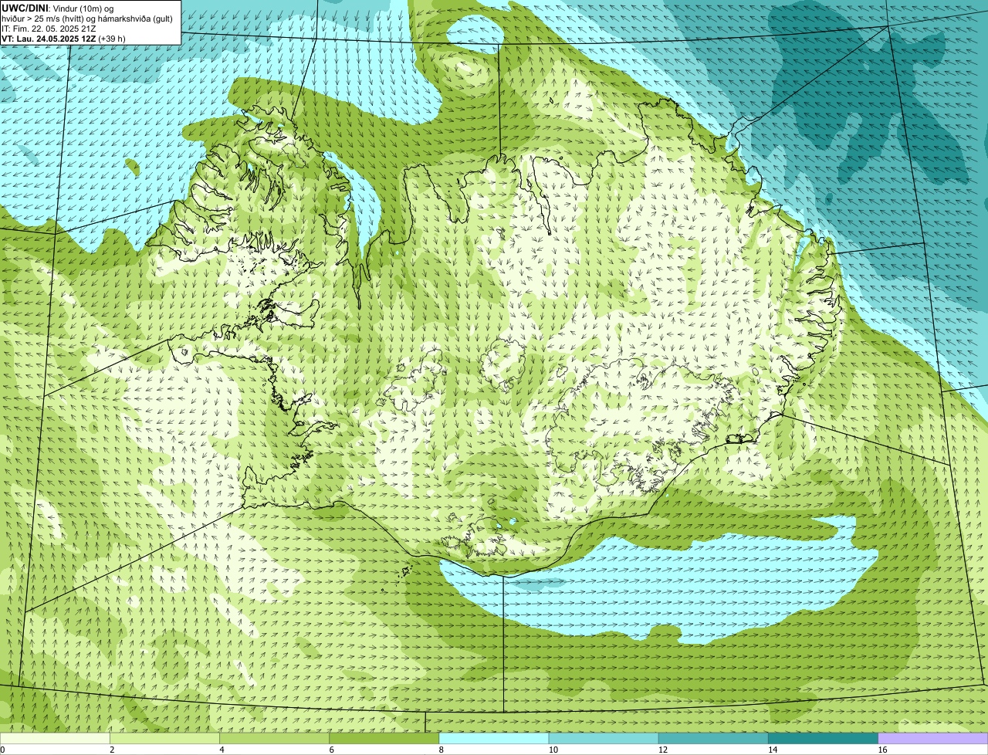Pick the 12–14 m/s teal legend segment
The width and height of the screenshot is (988, 755).
click(713, 738)
